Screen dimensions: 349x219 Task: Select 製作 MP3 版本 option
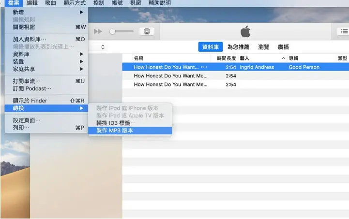[130, 131]
